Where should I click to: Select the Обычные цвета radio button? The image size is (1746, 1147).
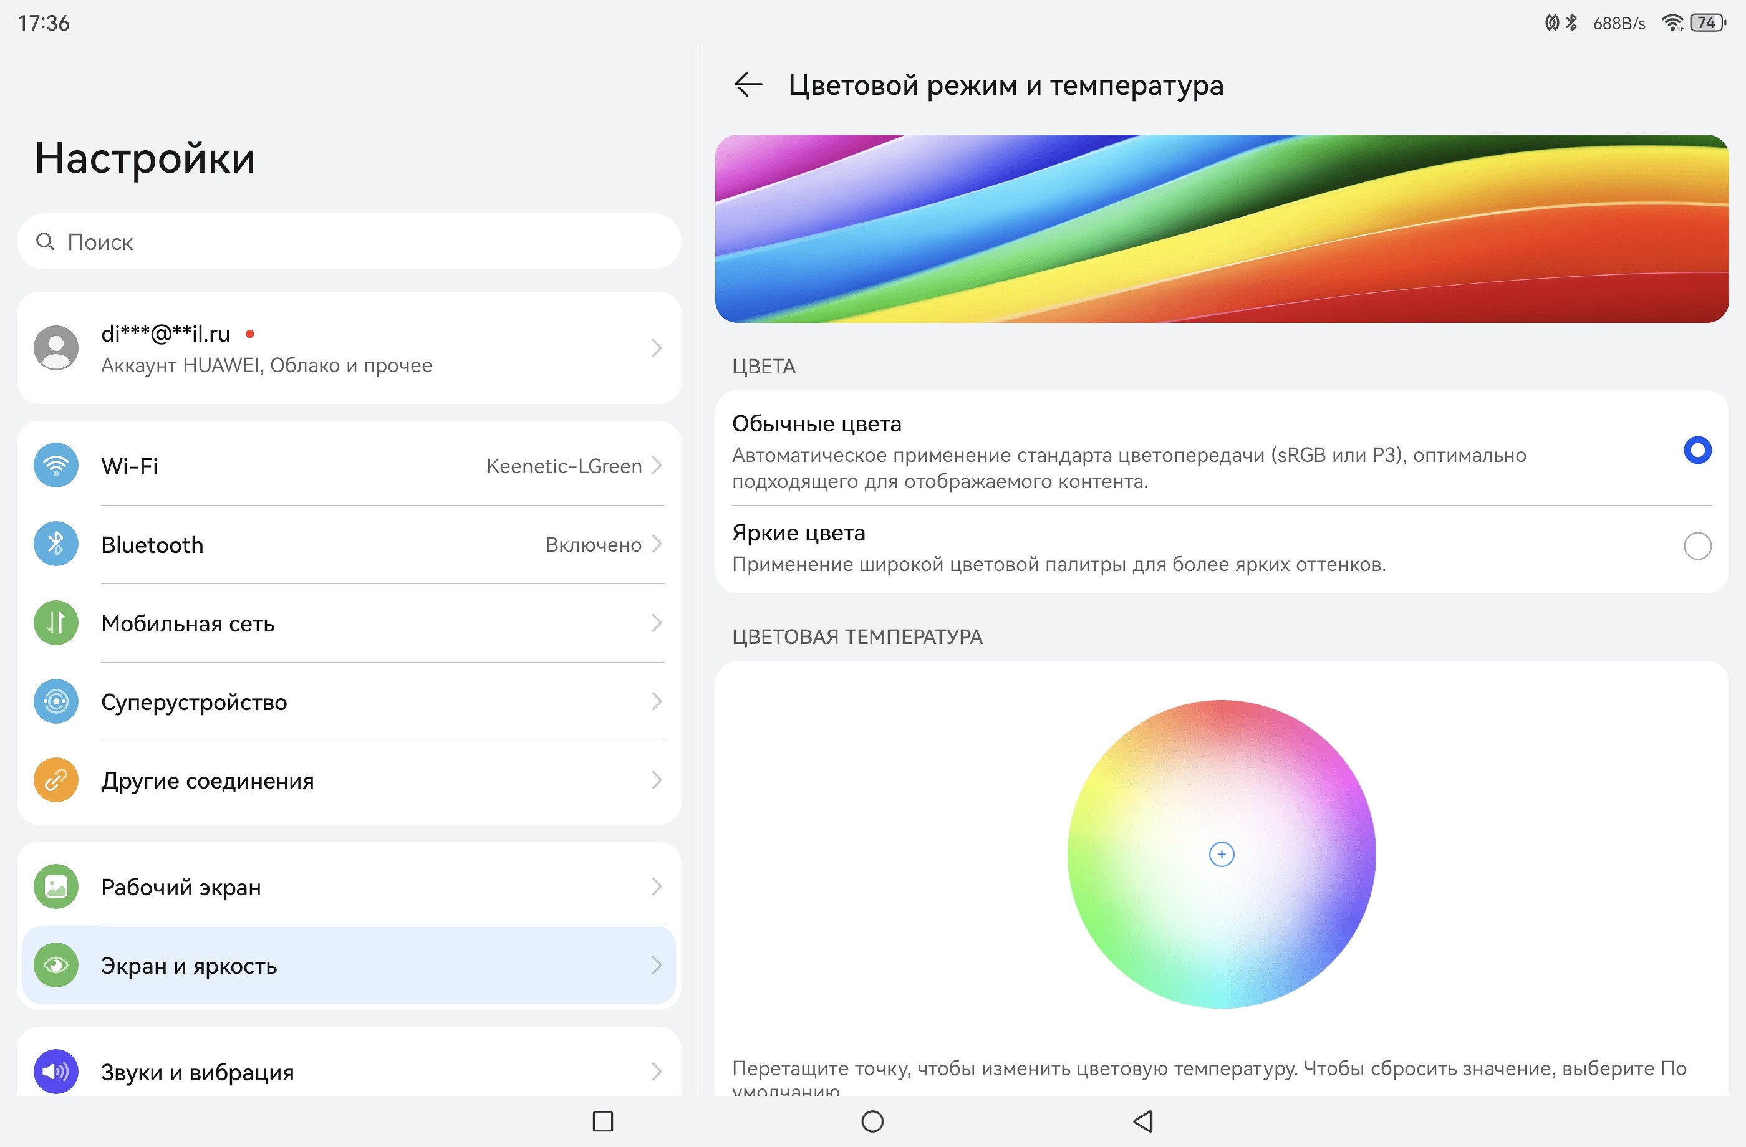coord(1697,450)
